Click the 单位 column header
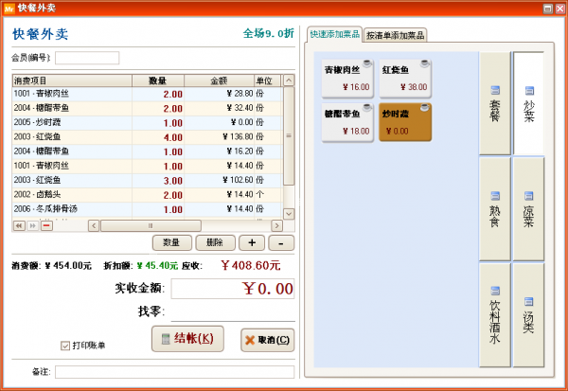 click(x=267, y=80)
